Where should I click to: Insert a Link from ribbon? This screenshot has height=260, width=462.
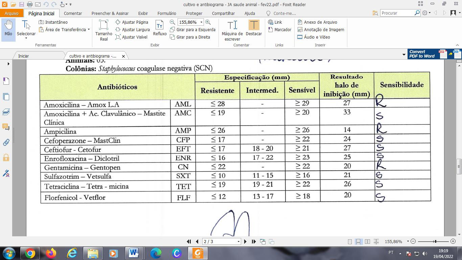coord(275,22)
